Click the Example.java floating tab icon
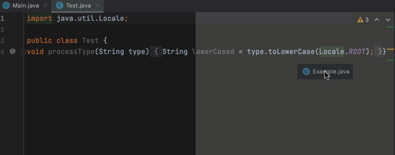Viewport: 395px width, 155px height. [x=306, y=71]
